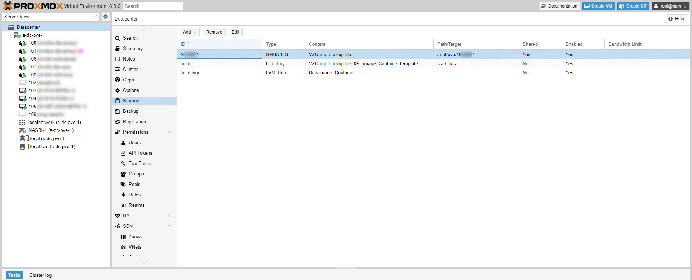Open the Documentation button
Image resolution: width=692 pixels, height=280 pixels.
click(x=559, y=6)
